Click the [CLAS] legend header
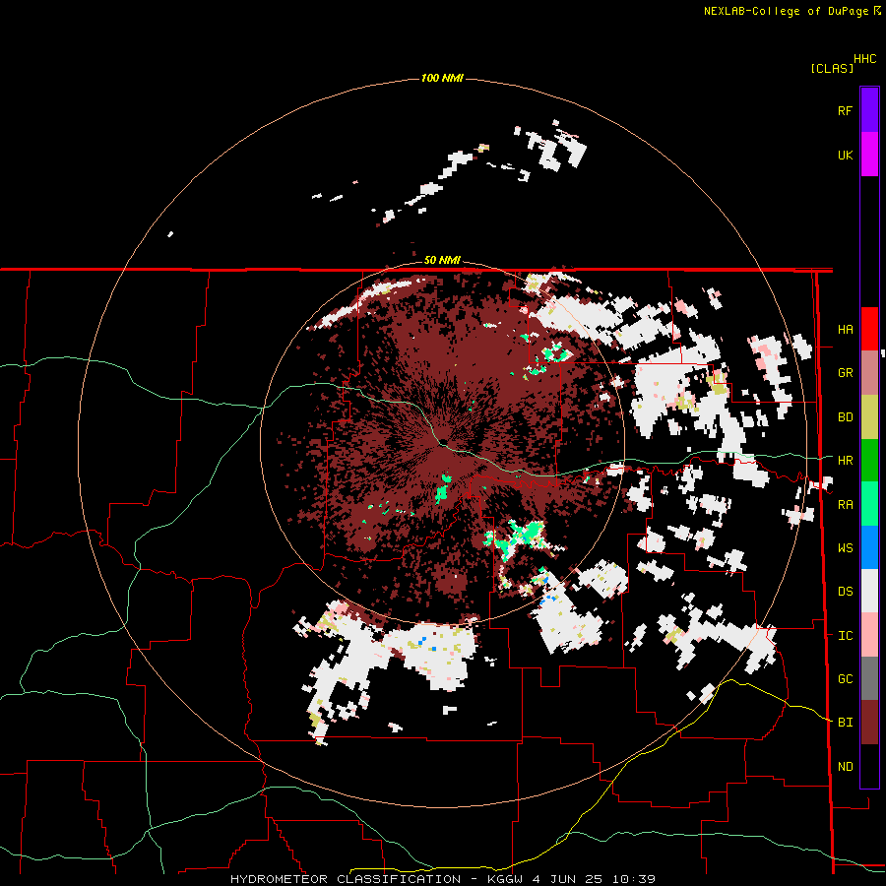Image resolution: width=886 pixels, height=886 pixels. pyautogui.click(x=832, y=69)
